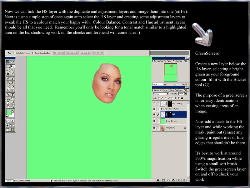Select the Zoom tool
The width and height of the screenshot is (250, 188).
[x=12, y=107]
